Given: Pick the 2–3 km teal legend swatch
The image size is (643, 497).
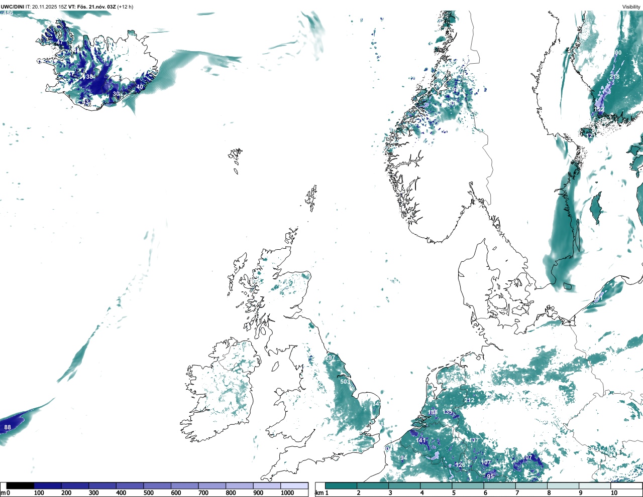Looking at the screenshot, I should coord(373,485).
